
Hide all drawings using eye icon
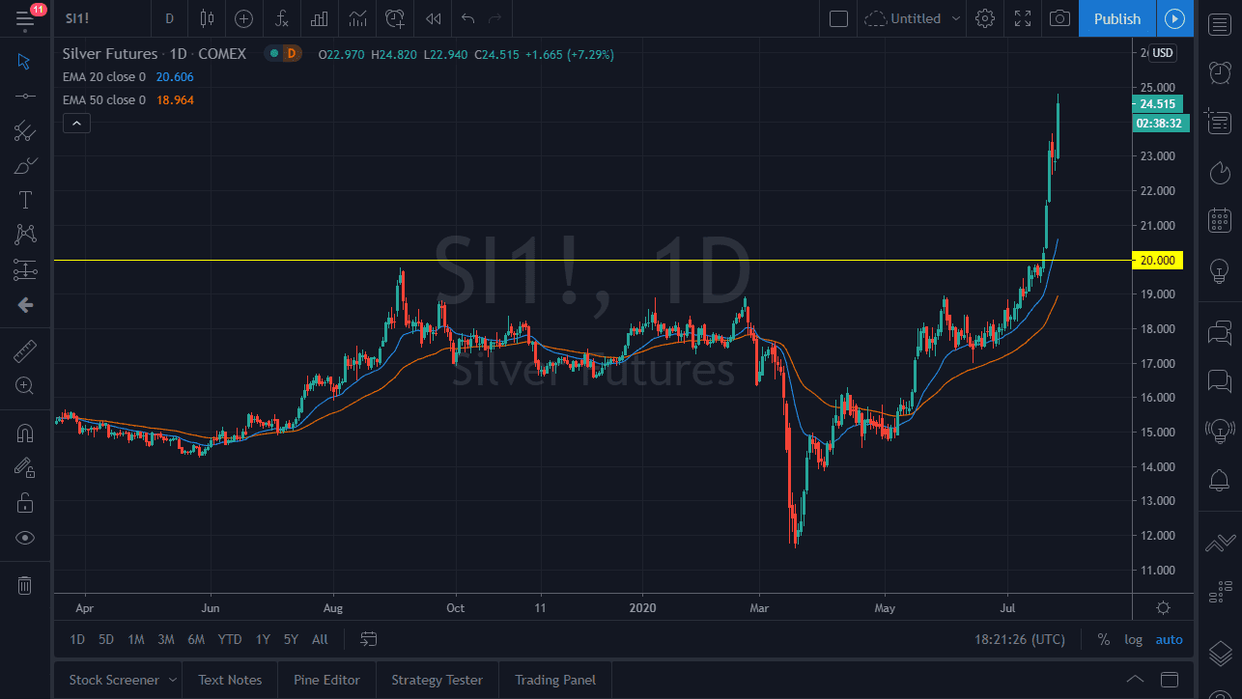[x=25, y=538]
